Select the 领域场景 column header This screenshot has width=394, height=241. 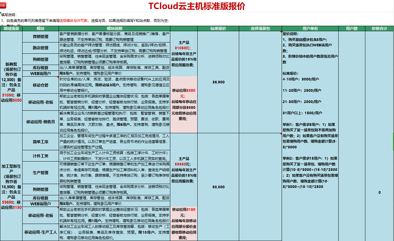click(11, 29)
